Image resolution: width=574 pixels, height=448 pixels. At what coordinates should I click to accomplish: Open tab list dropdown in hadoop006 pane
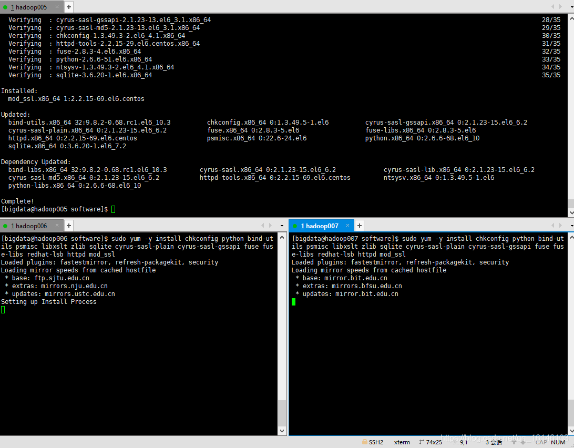pyautogui.click(x=282, y=226)
